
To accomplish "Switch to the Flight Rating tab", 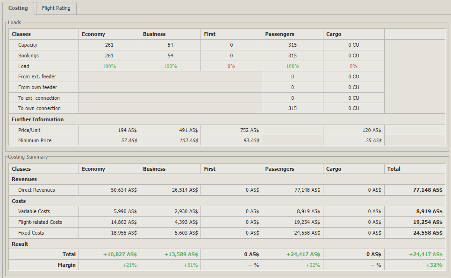I will click(x=56, y=8).
